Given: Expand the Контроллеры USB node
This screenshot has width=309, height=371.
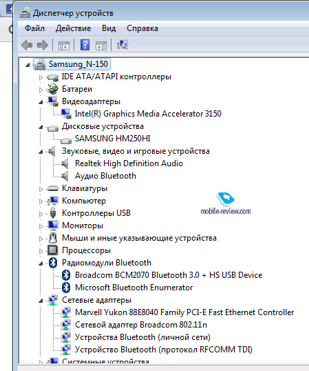Looking at the screenshot, I should click(41, 214).
